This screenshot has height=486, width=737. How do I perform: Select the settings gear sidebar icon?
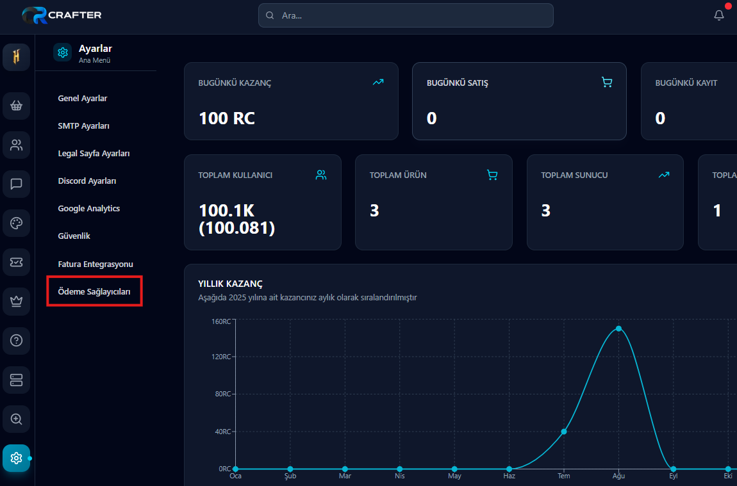pyautogui.click(x=17, y=458)
